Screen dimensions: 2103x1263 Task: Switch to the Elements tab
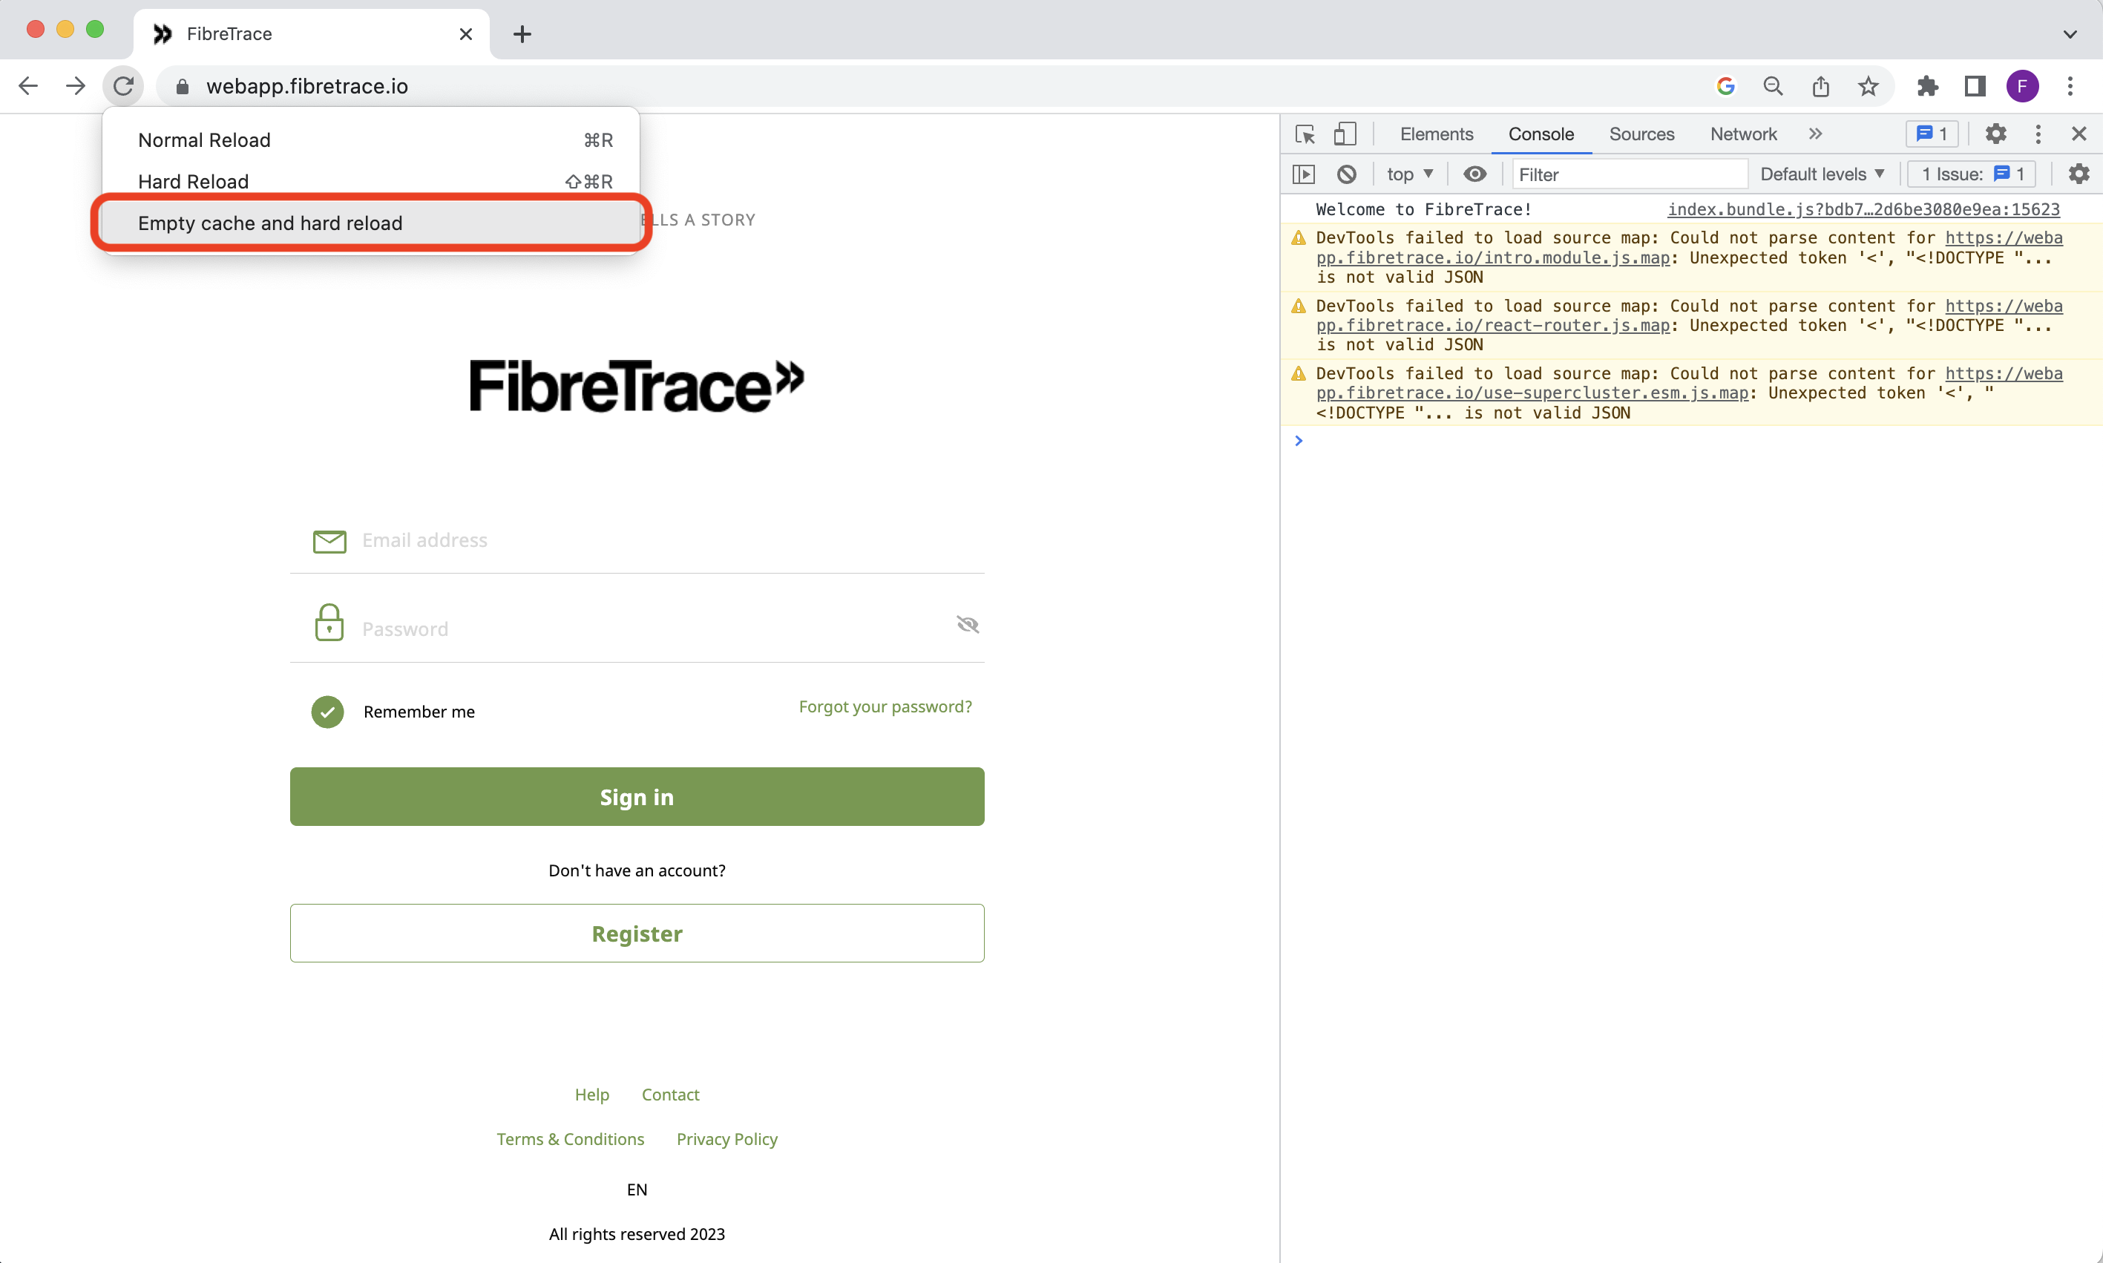(x=1437, y=134)
